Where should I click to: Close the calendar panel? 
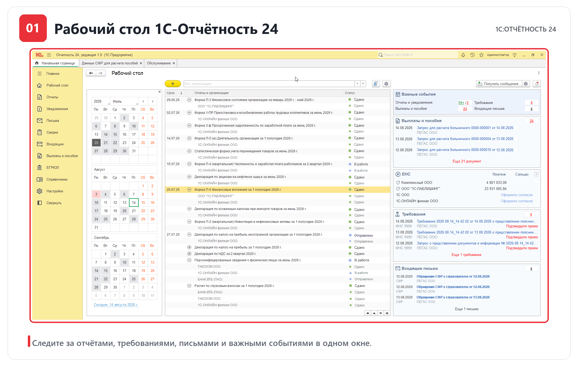coord(159,92)
